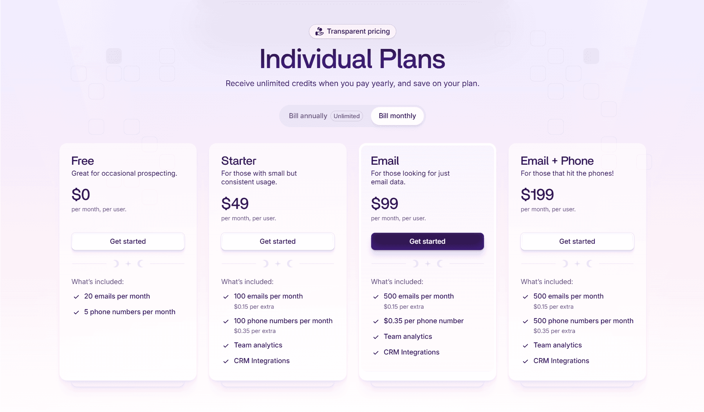Select the checkmark beside CRM Integrations in Email plan
Screen dimensions: 704x412
(376, 353)
